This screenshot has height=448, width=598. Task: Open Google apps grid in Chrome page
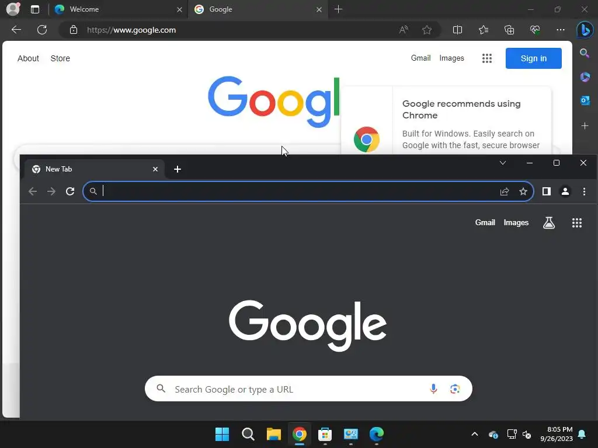[x=576, y=223]
